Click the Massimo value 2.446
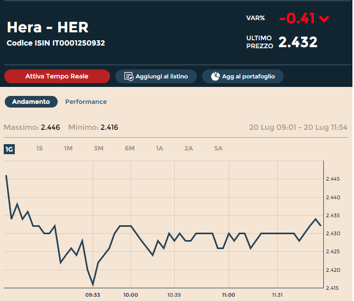This screenshot has height=301, width=354. (x=50, y=127)
